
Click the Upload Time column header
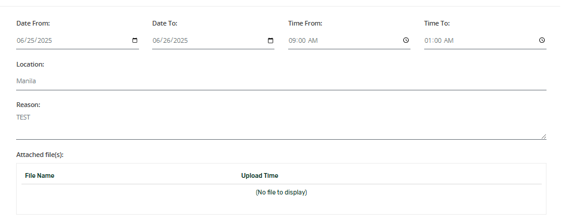pyautogui.click(x=260, y=175)
